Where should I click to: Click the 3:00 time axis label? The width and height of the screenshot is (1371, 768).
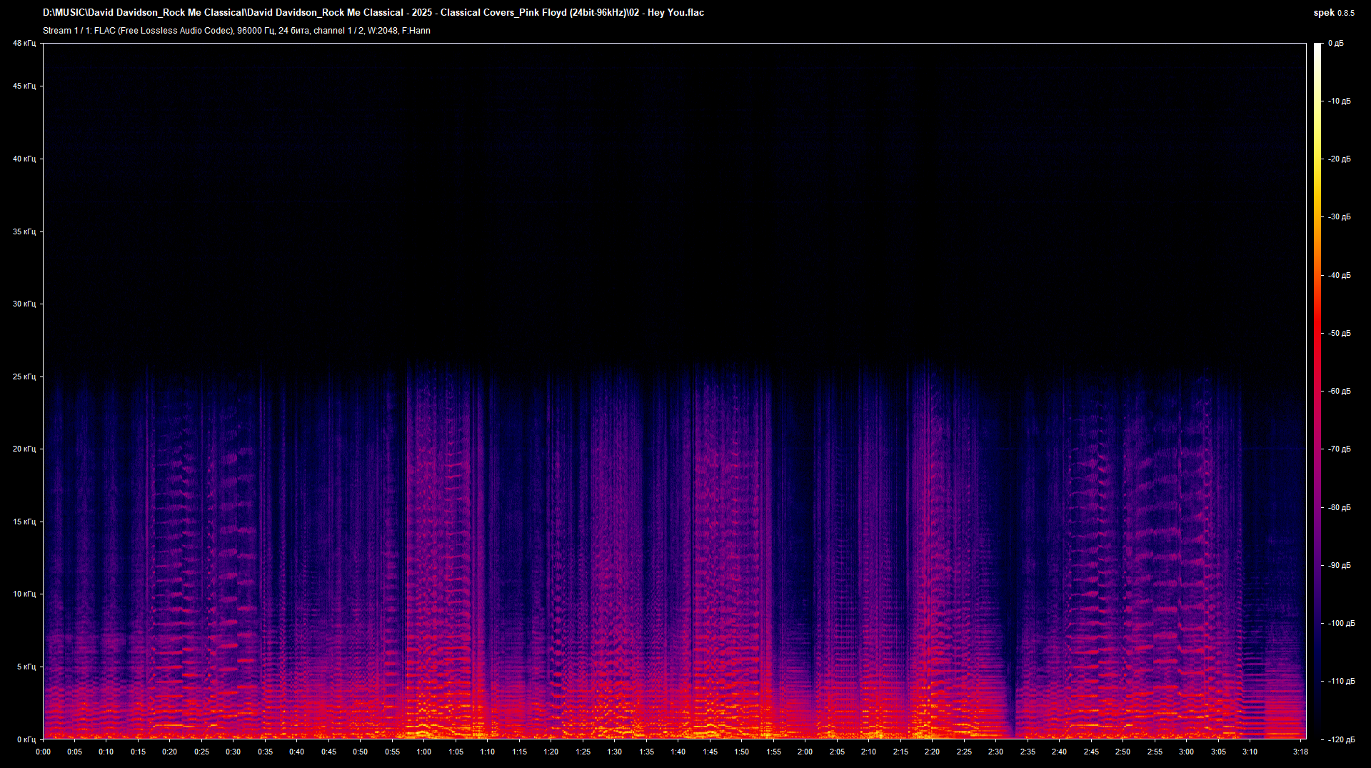[1186, 752]
